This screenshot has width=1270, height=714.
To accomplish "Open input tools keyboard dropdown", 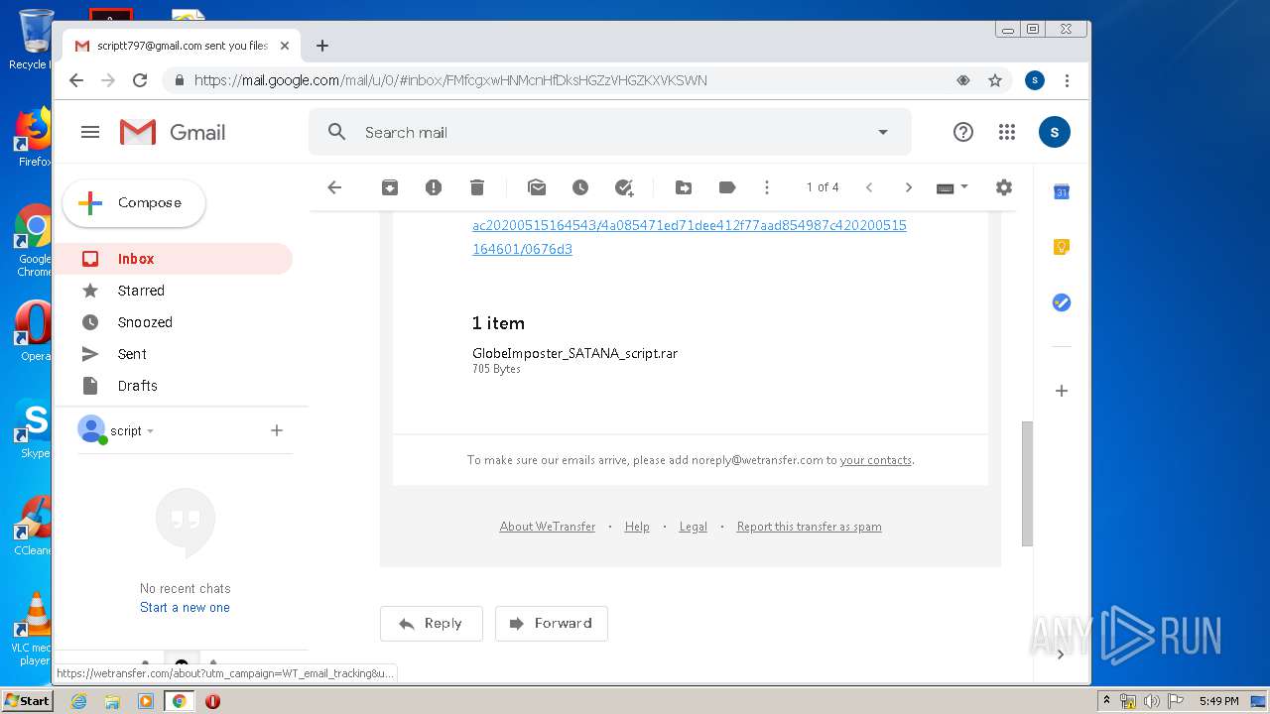I will (952, 187).
